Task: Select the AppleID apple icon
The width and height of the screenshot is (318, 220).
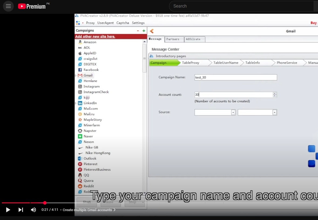Action: tap(80, 53)
